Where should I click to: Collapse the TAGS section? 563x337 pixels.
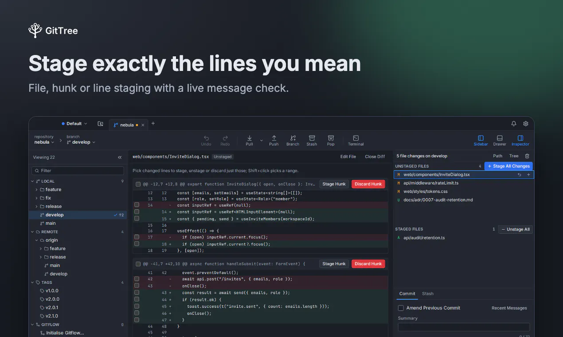pyautogui.click(x=32, y=282)
